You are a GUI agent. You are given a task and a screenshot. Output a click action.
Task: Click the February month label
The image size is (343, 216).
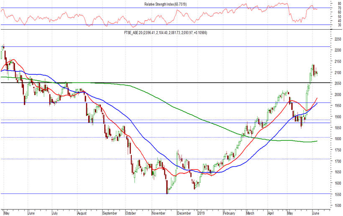coord(229,213)
